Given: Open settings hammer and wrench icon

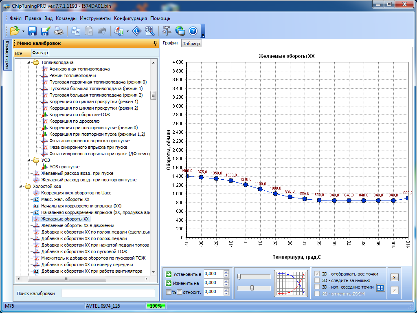Looking at the screenshot, I should pos(167,31).
